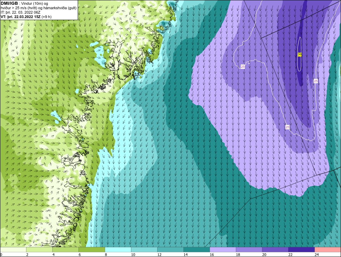
Task: Click the legend scale value 22
Action: [x=290, y=255]
